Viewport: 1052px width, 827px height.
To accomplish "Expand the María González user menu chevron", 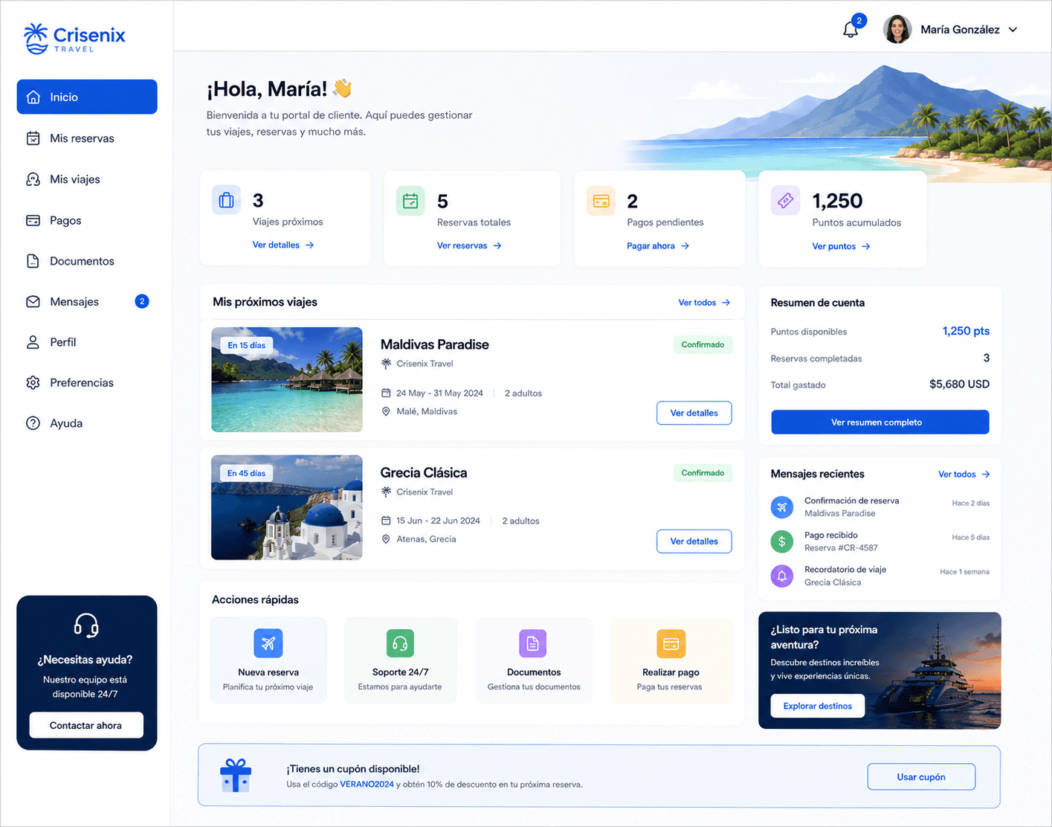I will (1013, 30).
